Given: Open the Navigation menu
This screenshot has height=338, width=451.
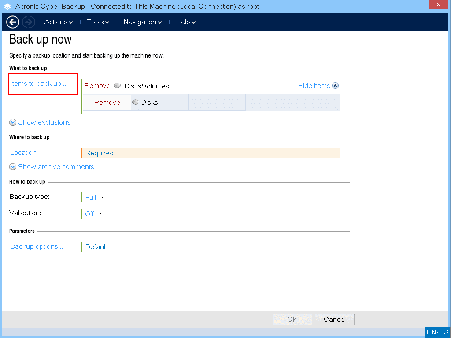Looking at the screenshot, I should (x=142, y=22).
